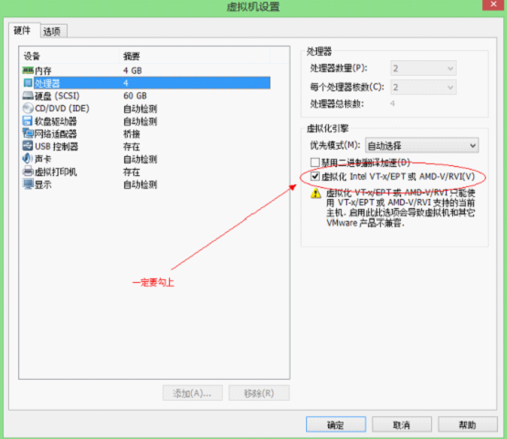Screen dimensions: 507x439
Task: Toggle 虚拟化 Intel VT-x/EPT 或 AMD-V/RVI(V) checkbox
Action: [314, 176]
